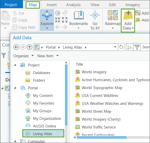Select My Groups in the tree
The width and height of the screenshot is (150, 143).
38,111
